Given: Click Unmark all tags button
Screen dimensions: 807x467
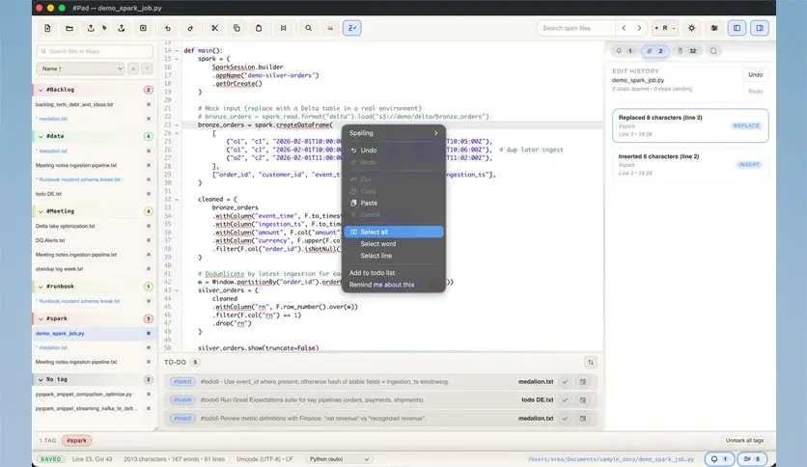Looking at the screenshot, I should coord(744,440).
